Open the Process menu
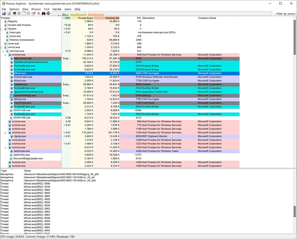This screenshot has width=297, height=239. 36,9
